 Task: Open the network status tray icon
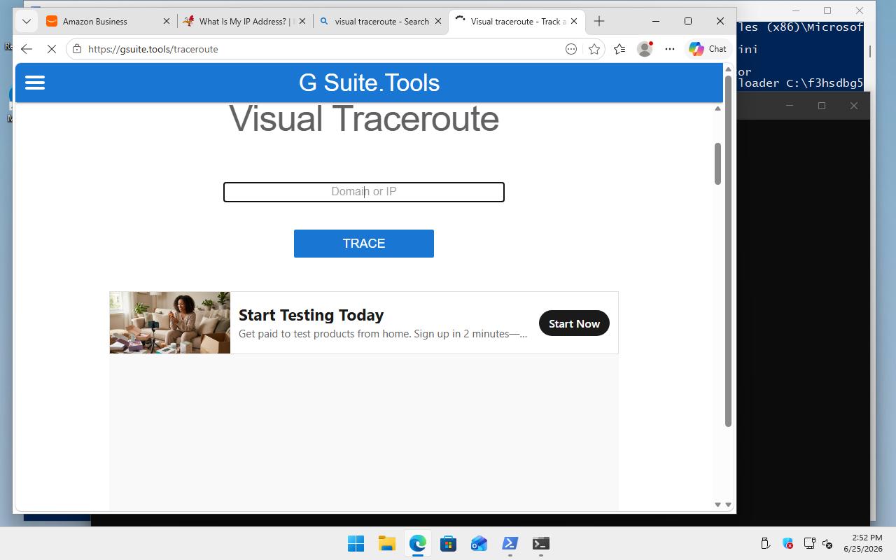pos(809,544)
